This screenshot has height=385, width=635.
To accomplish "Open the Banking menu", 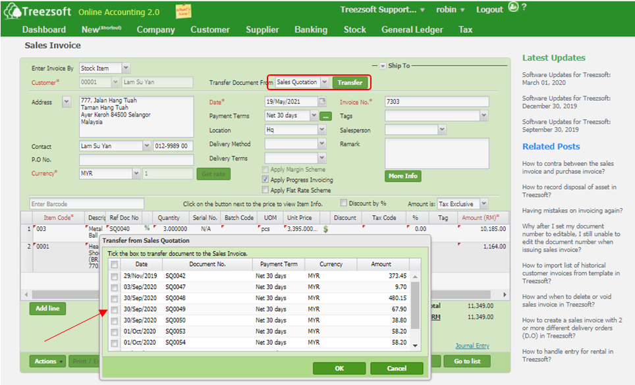I will click(x=311, y=30).
